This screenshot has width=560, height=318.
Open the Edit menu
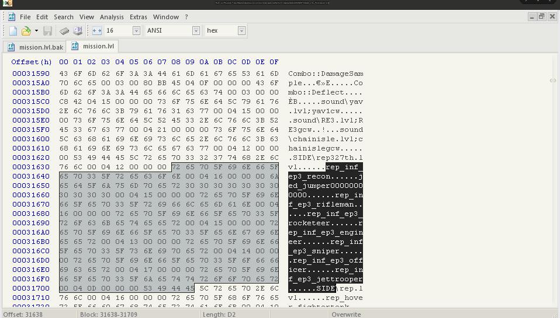tap(42, 17)
